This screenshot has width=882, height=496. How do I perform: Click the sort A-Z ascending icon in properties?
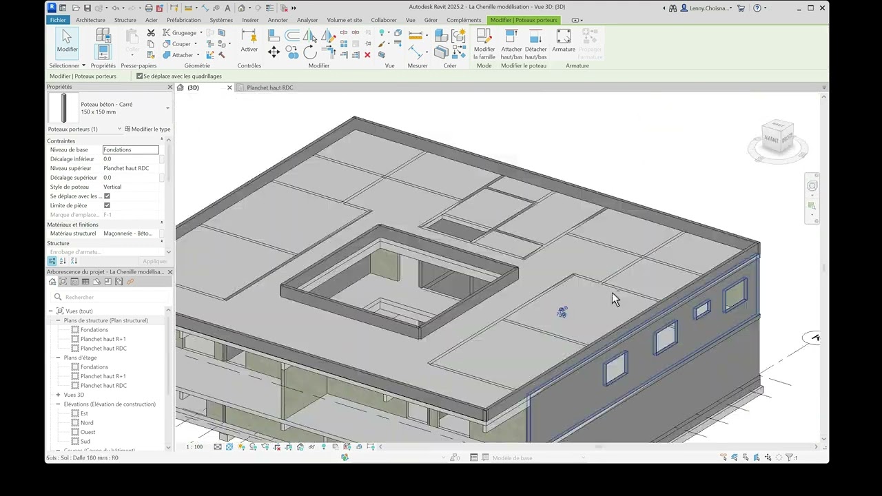point(63,261)
